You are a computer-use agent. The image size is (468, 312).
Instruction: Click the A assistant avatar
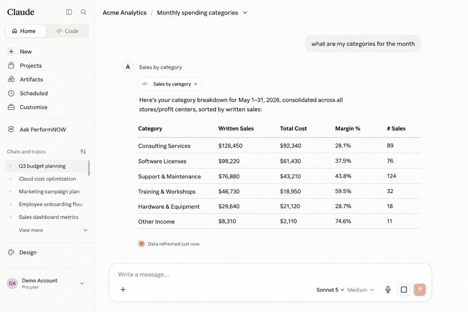tap(128, 67)
